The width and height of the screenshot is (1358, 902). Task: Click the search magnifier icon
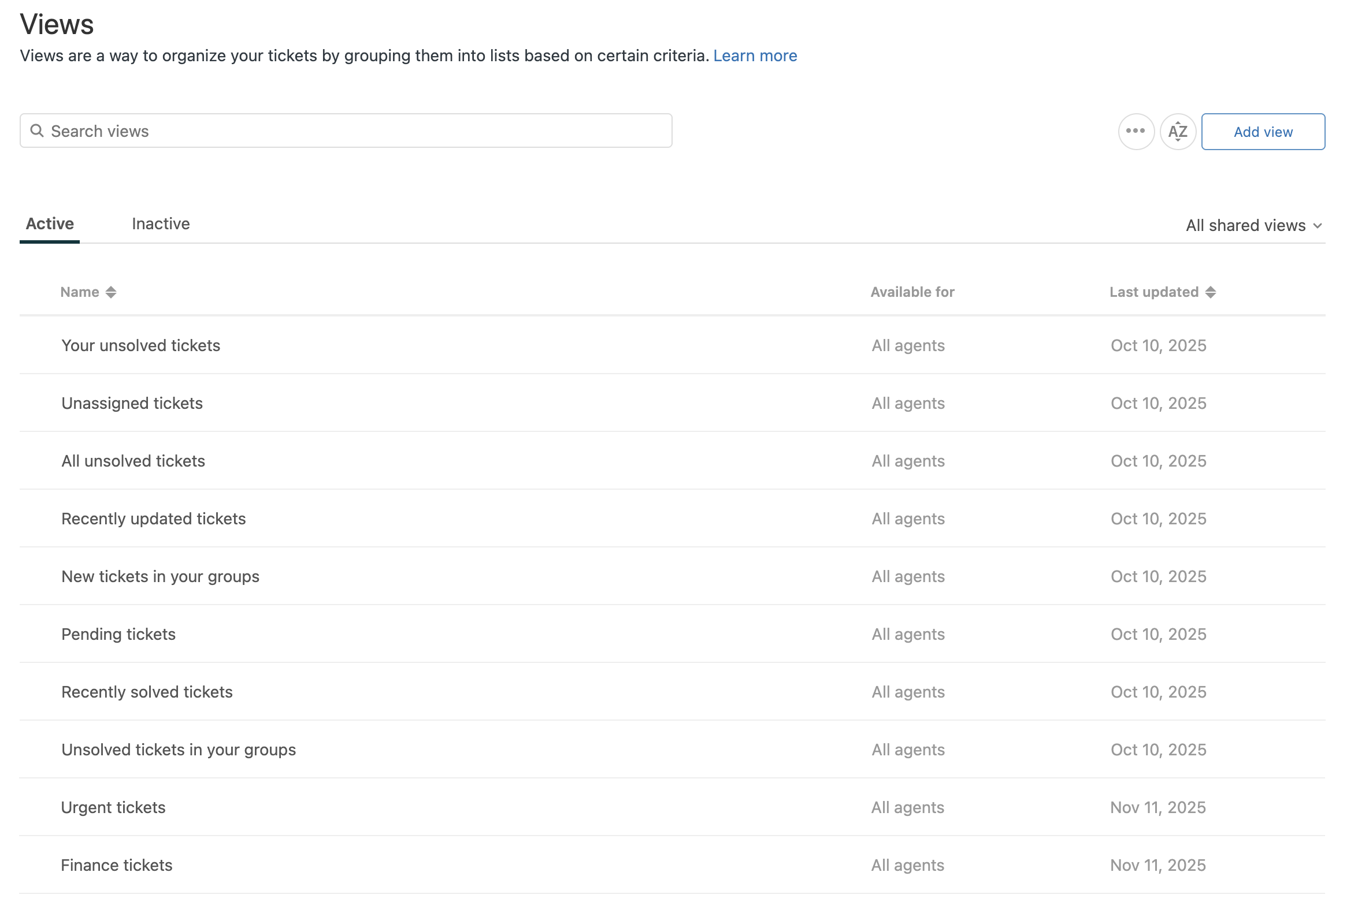[37, 131]
